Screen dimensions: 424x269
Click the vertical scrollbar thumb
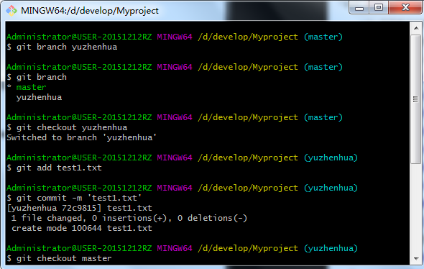tap(416, 99)
